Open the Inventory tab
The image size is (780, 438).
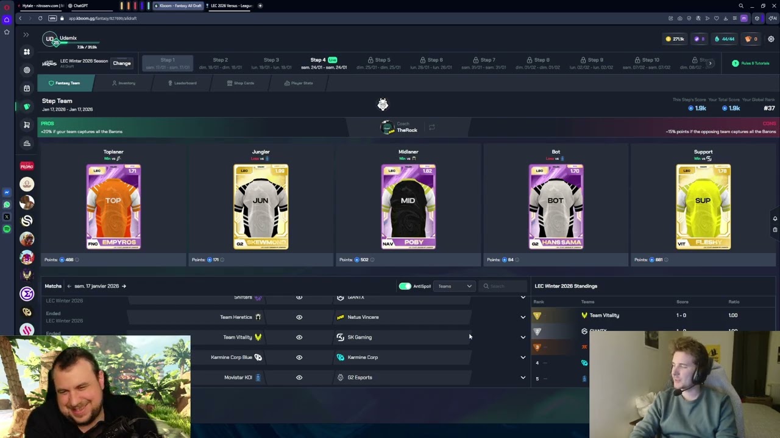point(124,83)
